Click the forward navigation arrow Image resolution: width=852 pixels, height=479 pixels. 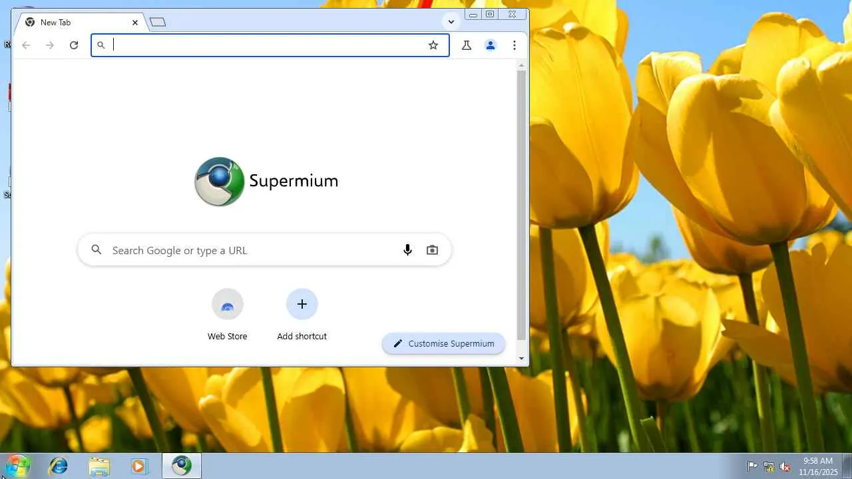point(50,45)
